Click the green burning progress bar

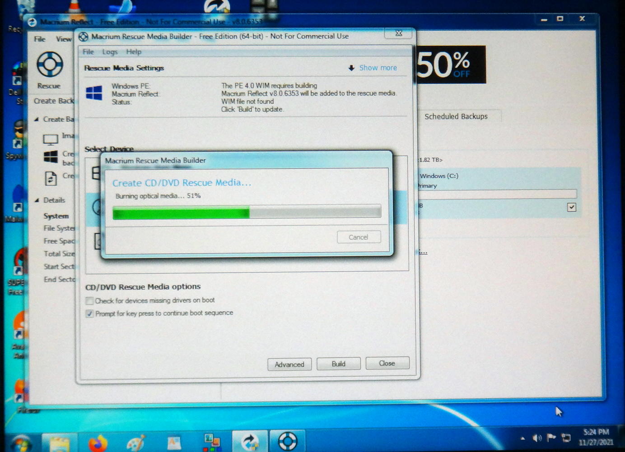[247, 212]
